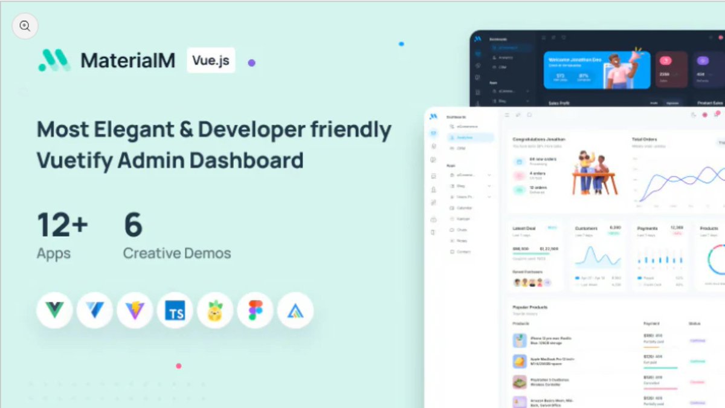Click the pink 4 orders icon
The width and height of the screenshot is (725, 408).
519,175
